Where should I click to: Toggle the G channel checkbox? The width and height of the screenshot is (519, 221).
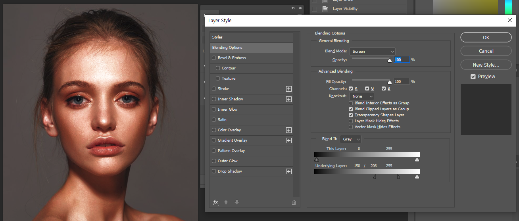pyautogui.click(x=367, y=88)
